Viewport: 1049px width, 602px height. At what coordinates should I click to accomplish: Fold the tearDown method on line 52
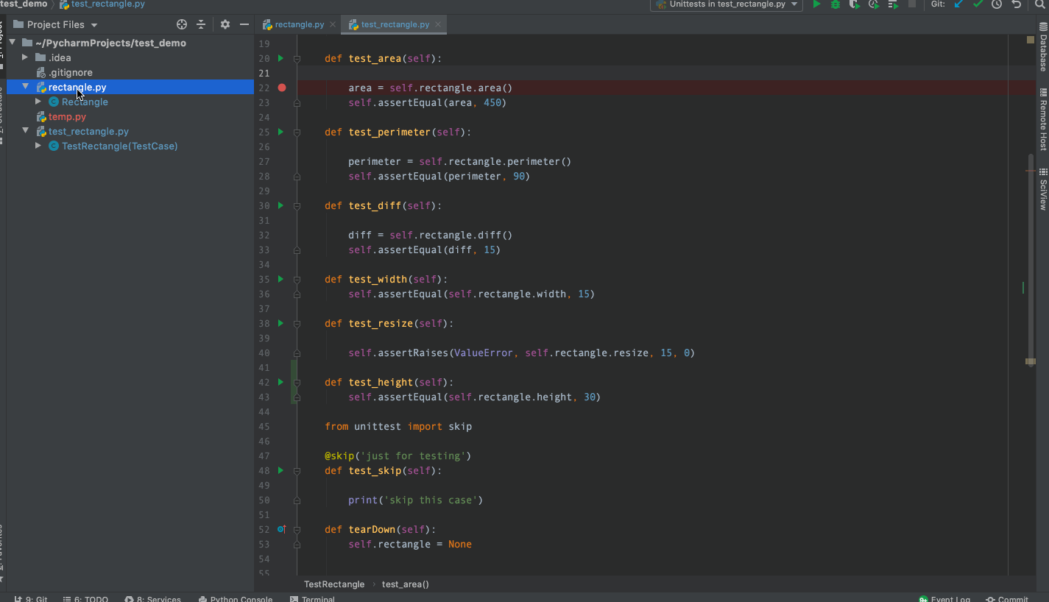click(297, 529)
